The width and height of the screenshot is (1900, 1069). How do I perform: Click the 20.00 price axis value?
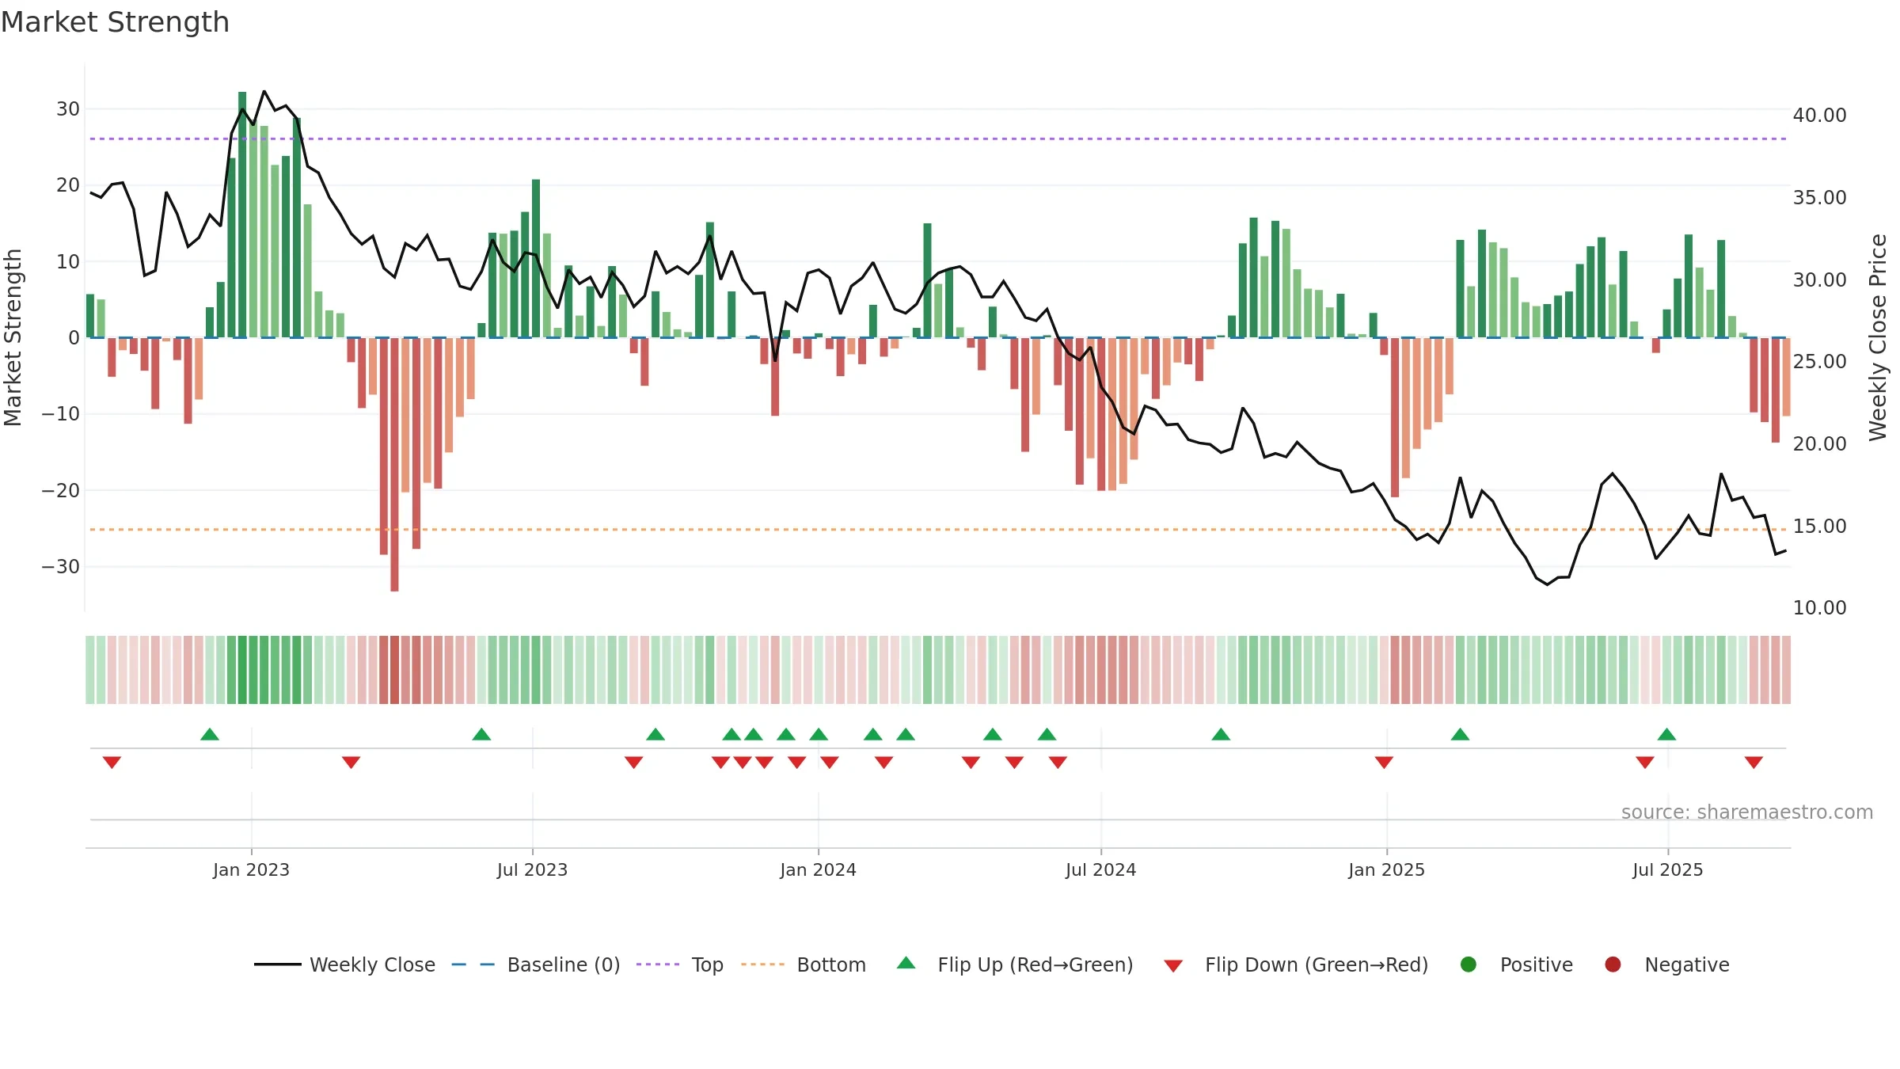pyautogui.click(x=1819, y=443)
